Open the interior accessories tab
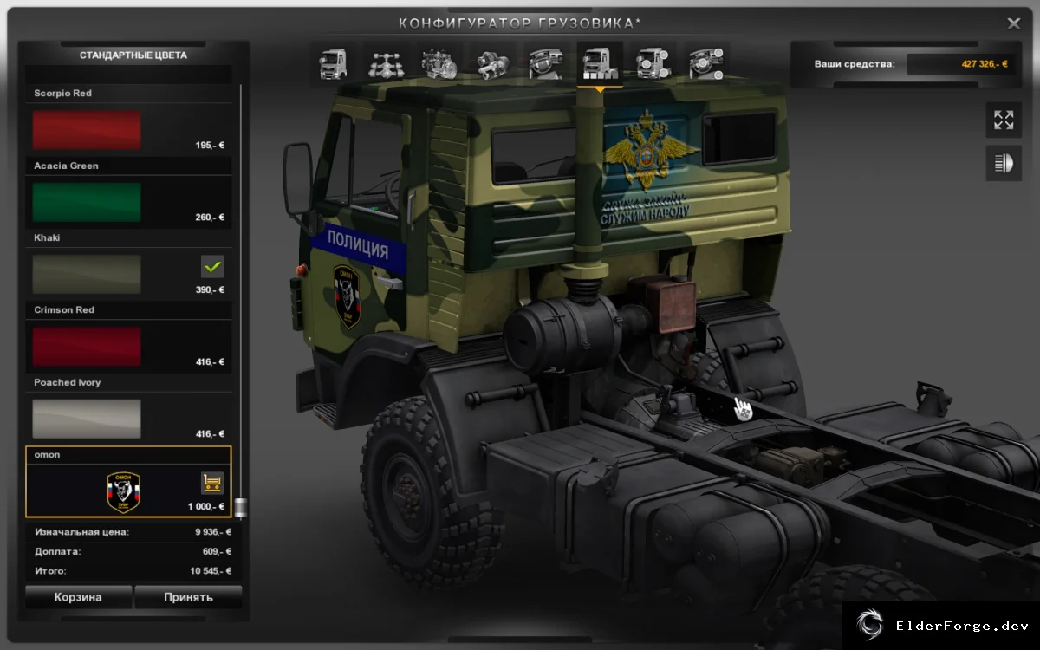Screen dimensions: 1040x650 (705, 62)
